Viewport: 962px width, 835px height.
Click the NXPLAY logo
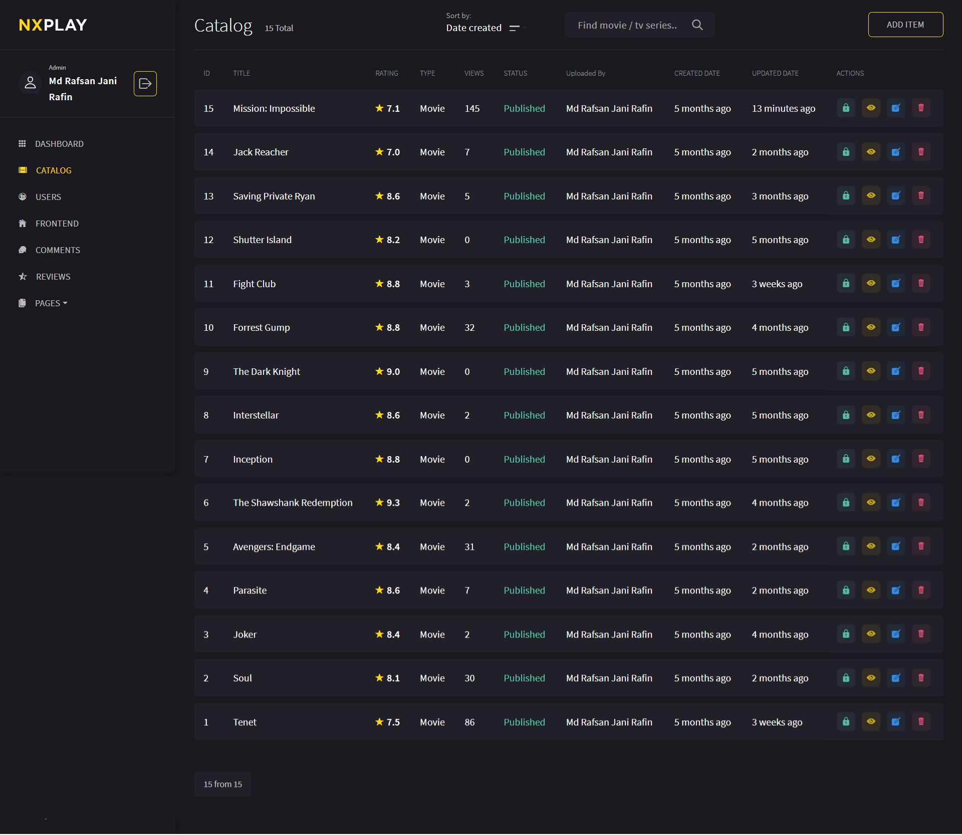(53, 25)
